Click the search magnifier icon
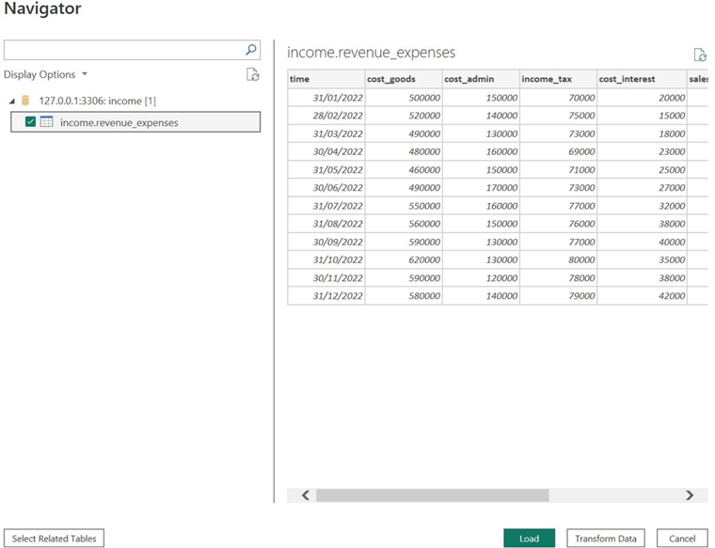715x548 pixels. click(x=251, y=50)
